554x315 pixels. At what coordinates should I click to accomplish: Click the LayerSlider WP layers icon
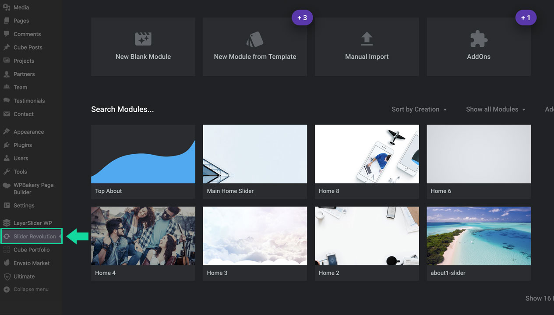pos(7,223)
